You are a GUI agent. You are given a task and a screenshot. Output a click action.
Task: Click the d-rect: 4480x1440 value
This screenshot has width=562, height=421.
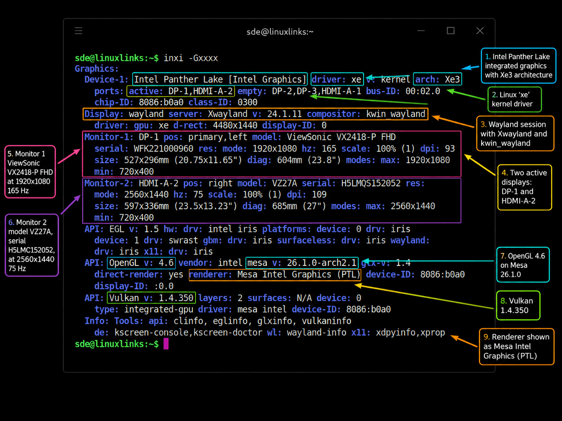215,126
